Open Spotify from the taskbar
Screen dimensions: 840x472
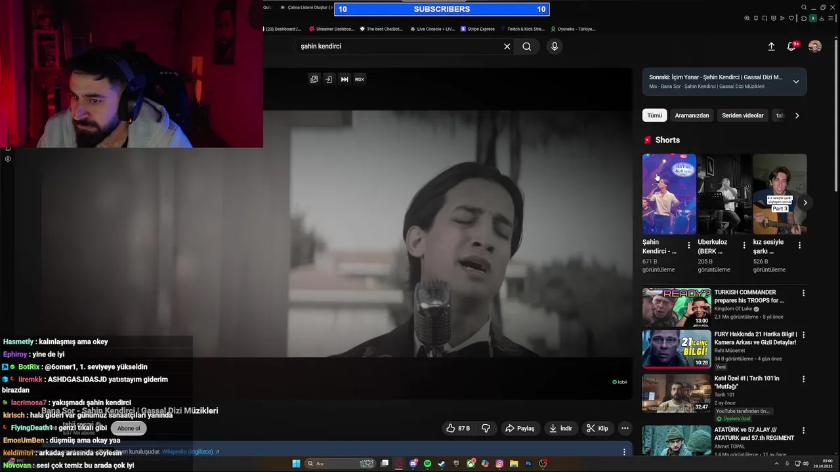427,463
